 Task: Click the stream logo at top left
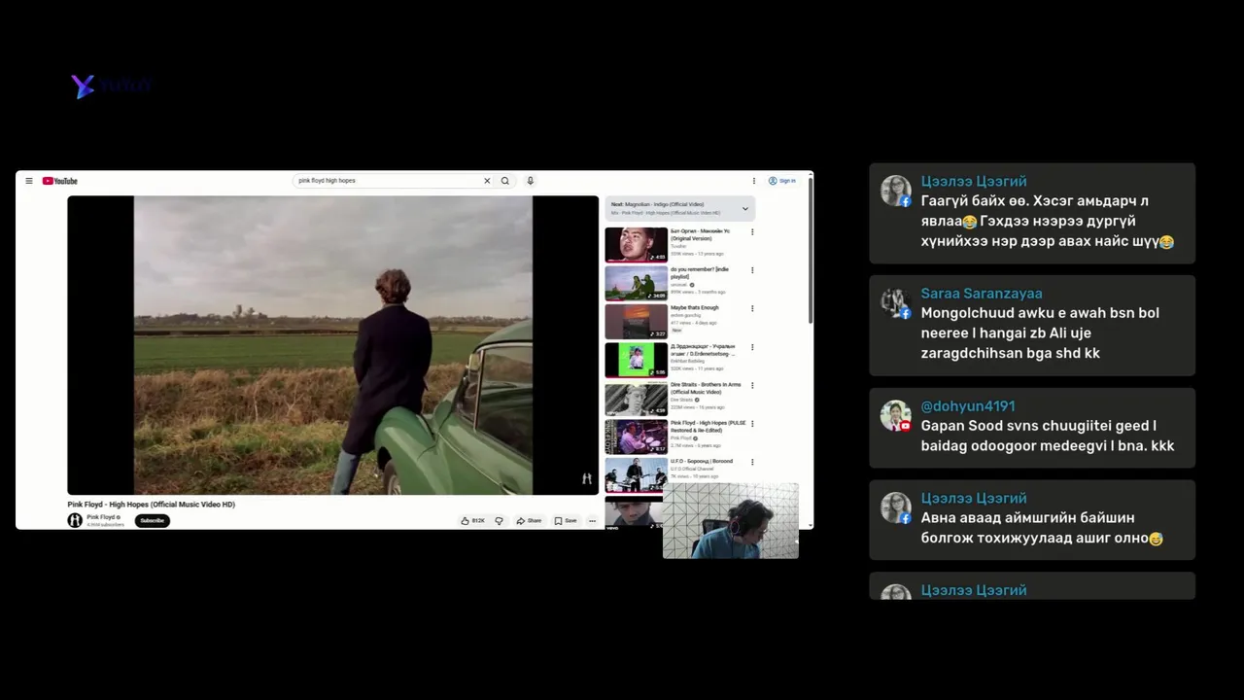[112, 86]
